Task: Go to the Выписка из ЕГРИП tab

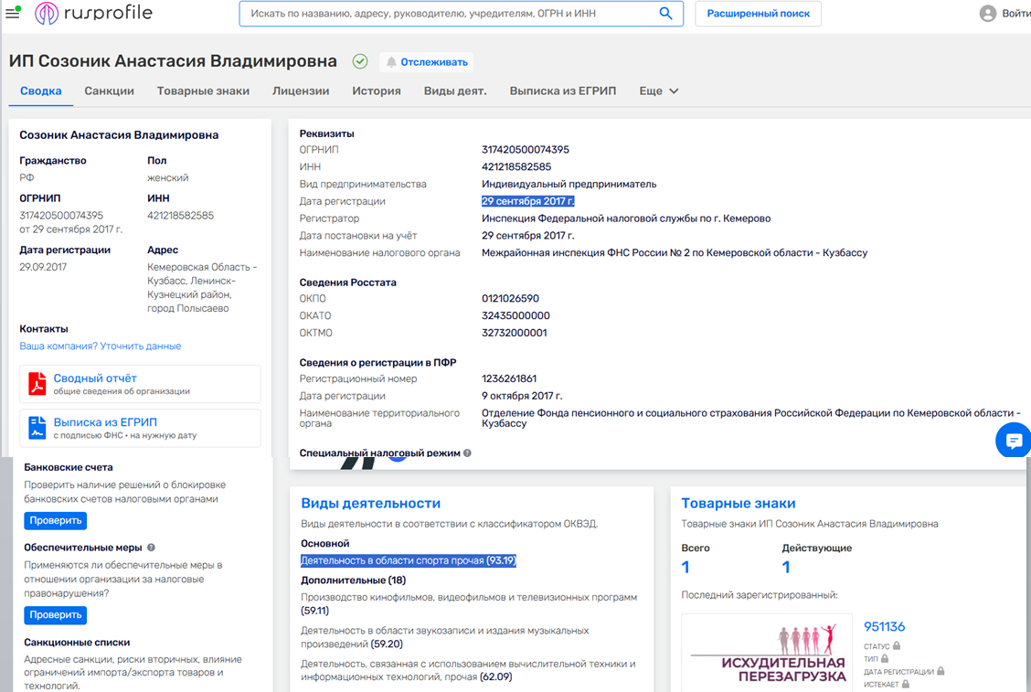Action: pyautogui.click(x=562, y=91)
